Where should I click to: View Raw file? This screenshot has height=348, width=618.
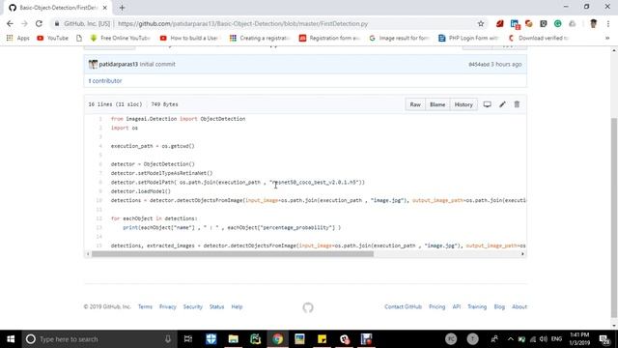415,104
